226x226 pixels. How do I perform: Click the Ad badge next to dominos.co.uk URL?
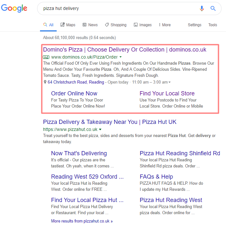pyautogui.click(x=46, y=57)
